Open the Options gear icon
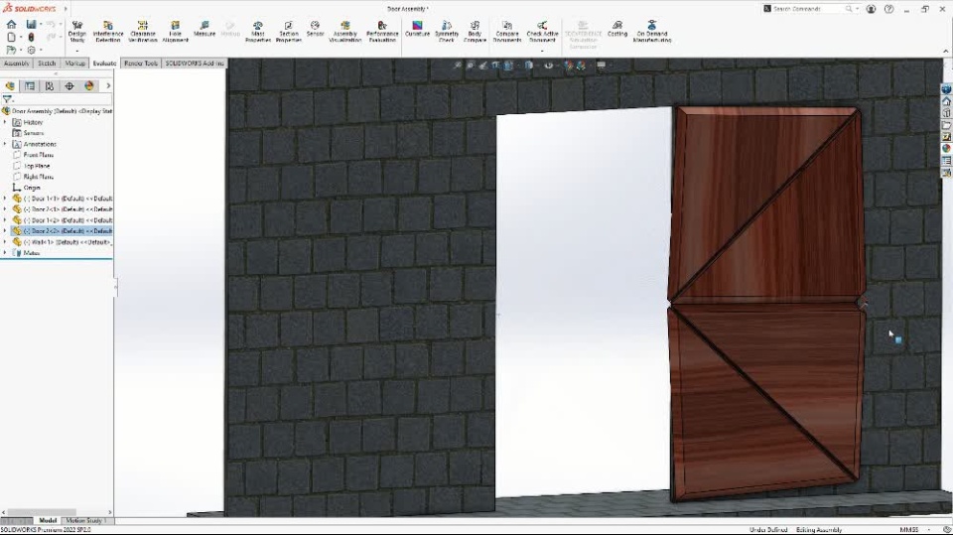 (x=31, y=50)
